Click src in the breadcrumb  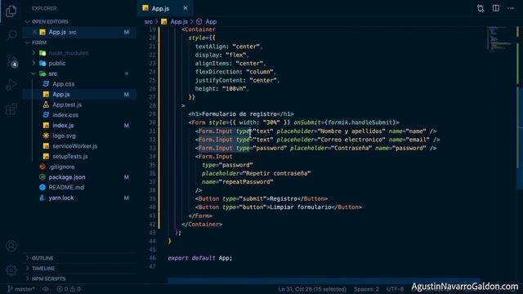(149, 22)
